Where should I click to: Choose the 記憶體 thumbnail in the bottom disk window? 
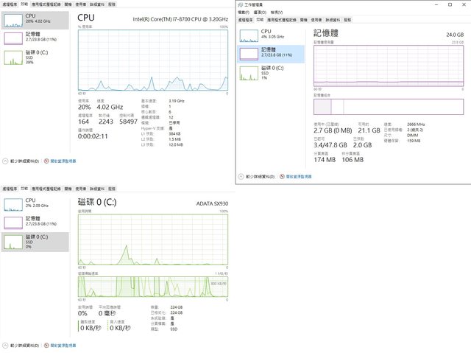14,223
